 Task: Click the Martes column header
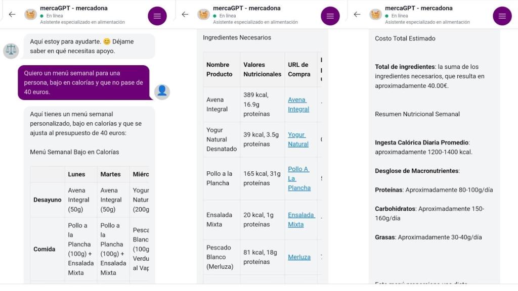[x=110, y=174]
